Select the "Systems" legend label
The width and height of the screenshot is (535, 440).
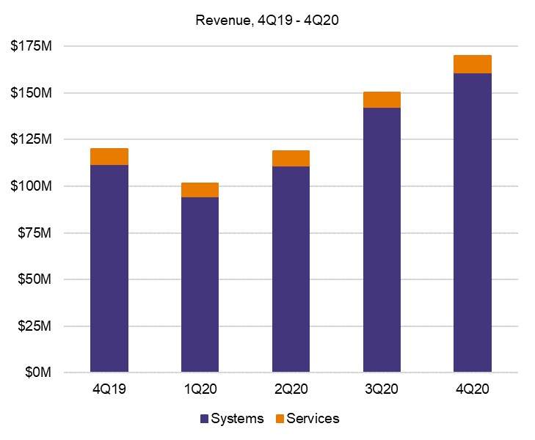(x=236, y=419)
